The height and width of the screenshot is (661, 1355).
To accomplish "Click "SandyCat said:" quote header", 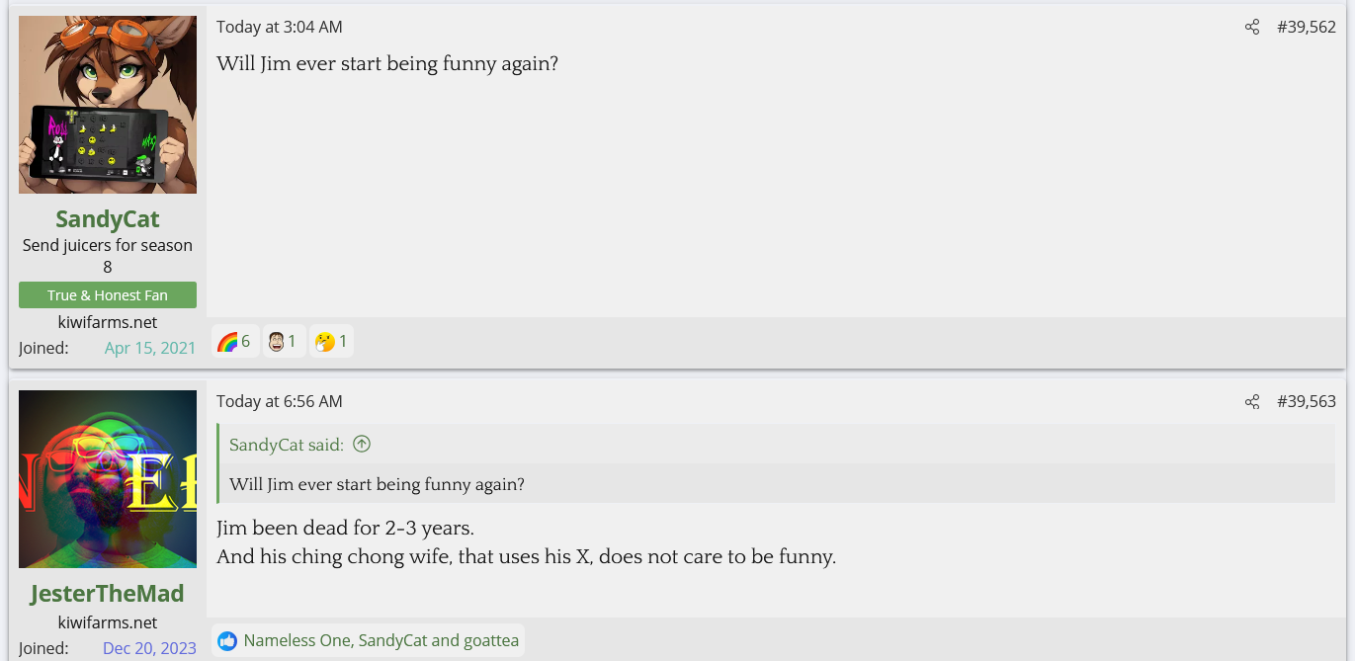I will (286, 445).
